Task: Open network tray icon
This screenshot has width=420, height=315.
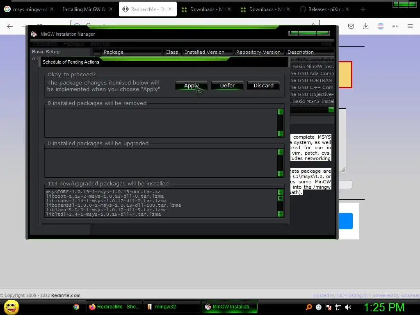Action: pos(338,307)
